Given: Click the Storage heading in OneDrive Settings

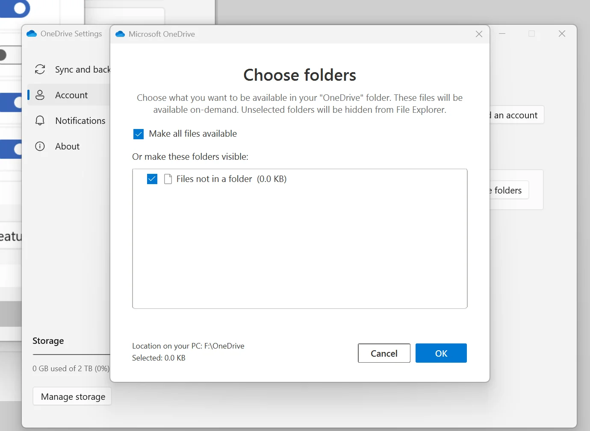Looking at the screenshot, I should point(48,341).
